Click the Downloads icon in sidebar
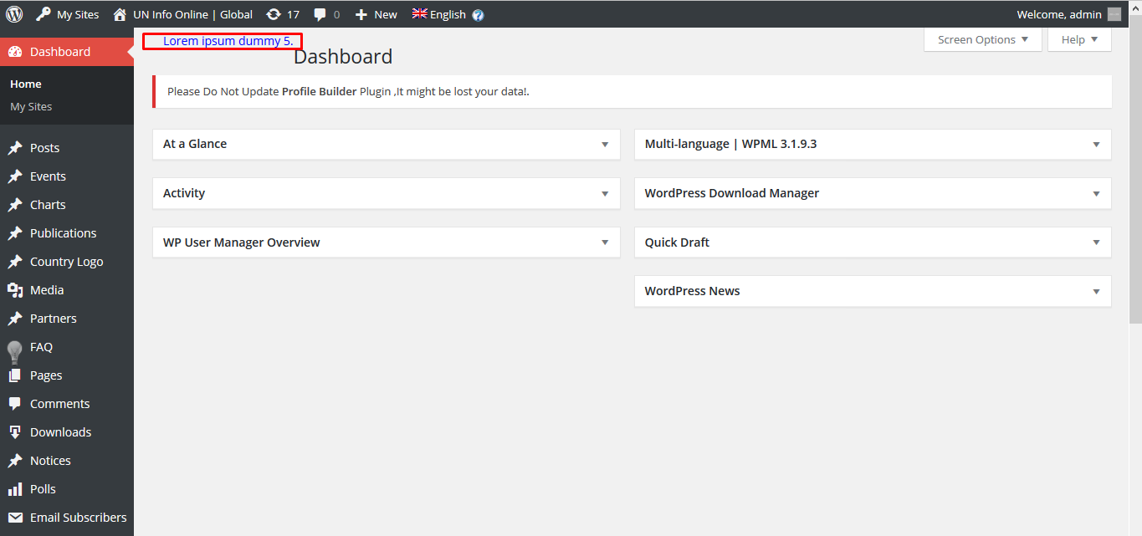 [x=15, y=432]
